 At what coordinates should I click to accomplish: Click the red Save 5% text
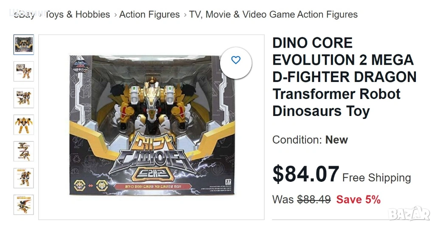[x=358, y=199]
